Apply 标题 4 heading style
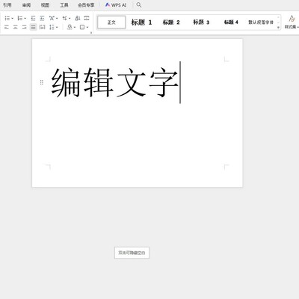The image size is (299, 299). 231,22
